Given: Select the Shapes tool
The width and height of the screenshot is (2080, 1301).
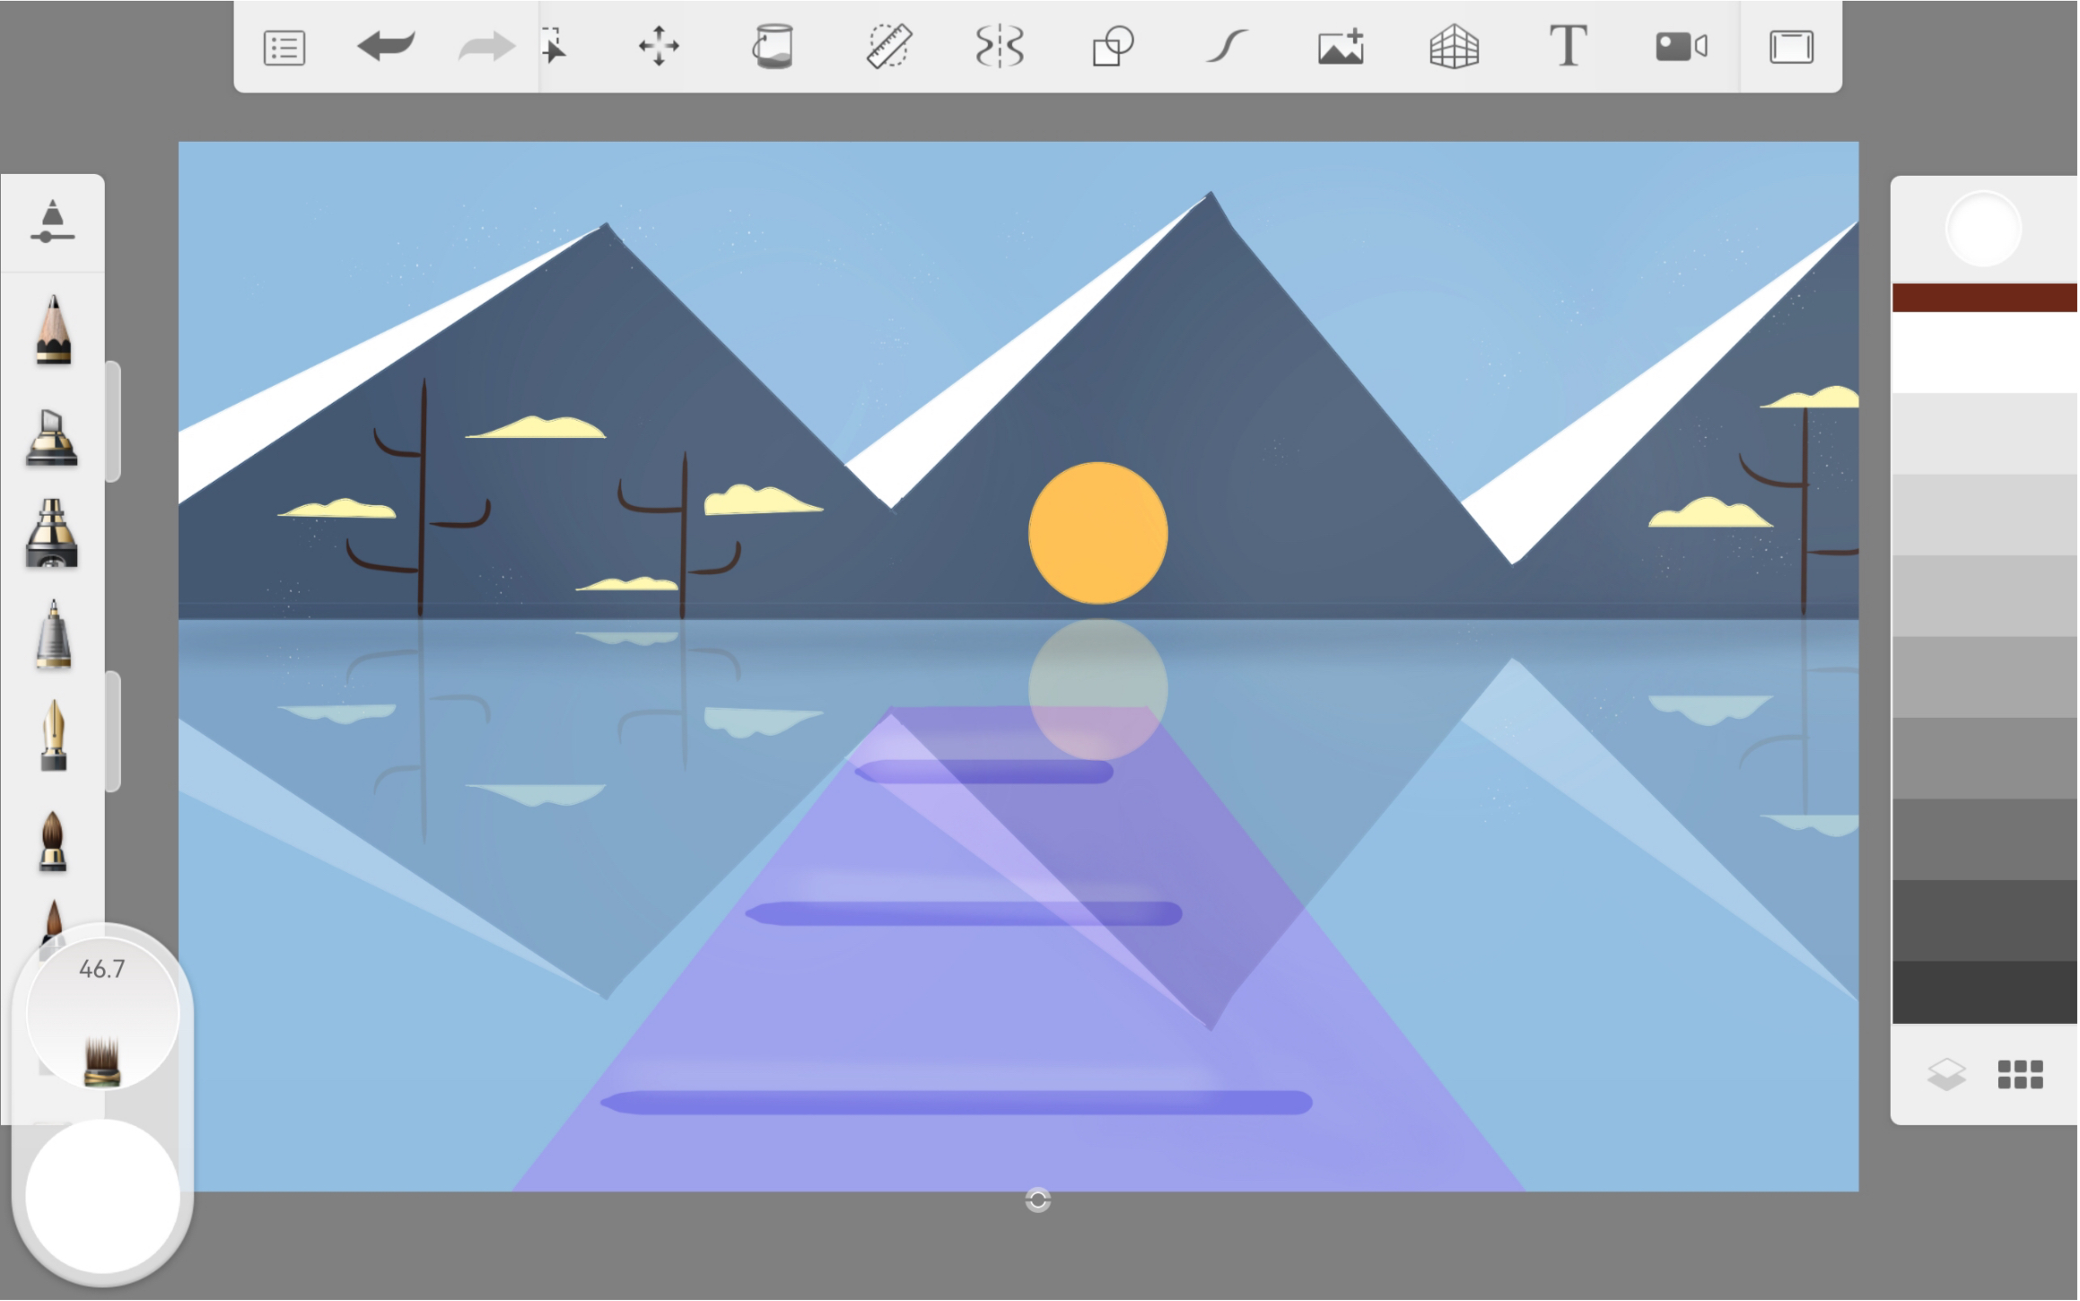Looking at the screenshot, I should pyautogui.click(x=1113, y=47).
